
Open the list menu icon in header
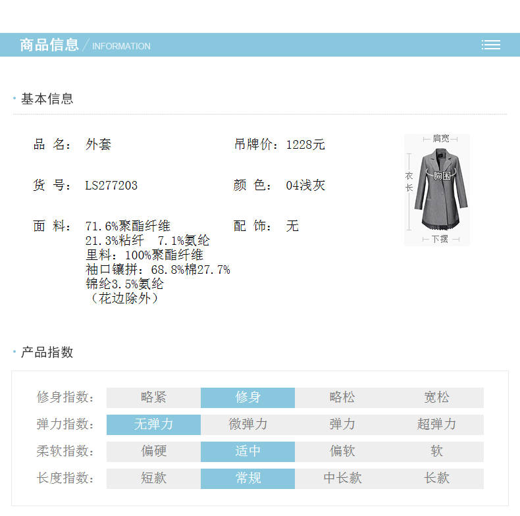[x=490, y=45]
